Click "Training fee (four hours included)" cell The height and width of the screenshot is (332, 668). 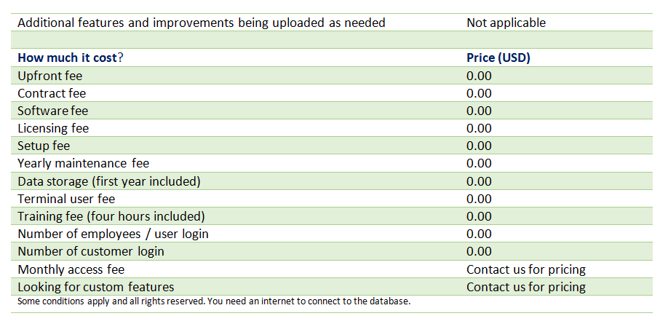click(x=111, y=216)
